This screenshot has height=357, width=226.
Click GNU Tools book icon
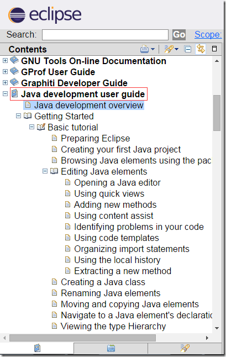pyautogui.click(x=14, y=60)
